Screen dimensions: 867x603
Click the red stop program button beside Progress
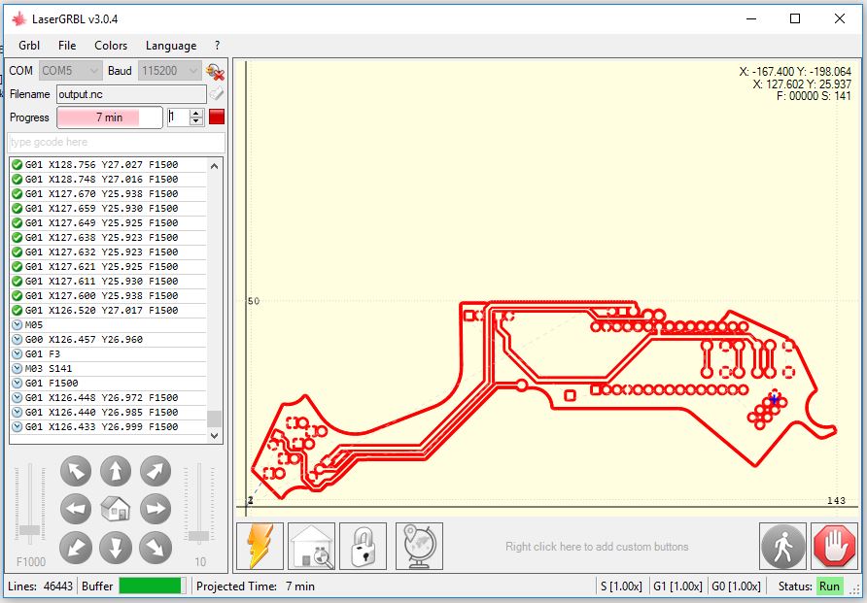click(x=217, y=117)
